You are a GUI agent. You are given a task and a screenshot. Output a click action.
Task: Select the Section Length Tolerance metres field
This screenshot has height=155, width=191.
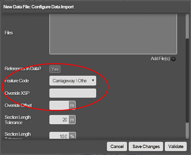(x=59, y=119)
